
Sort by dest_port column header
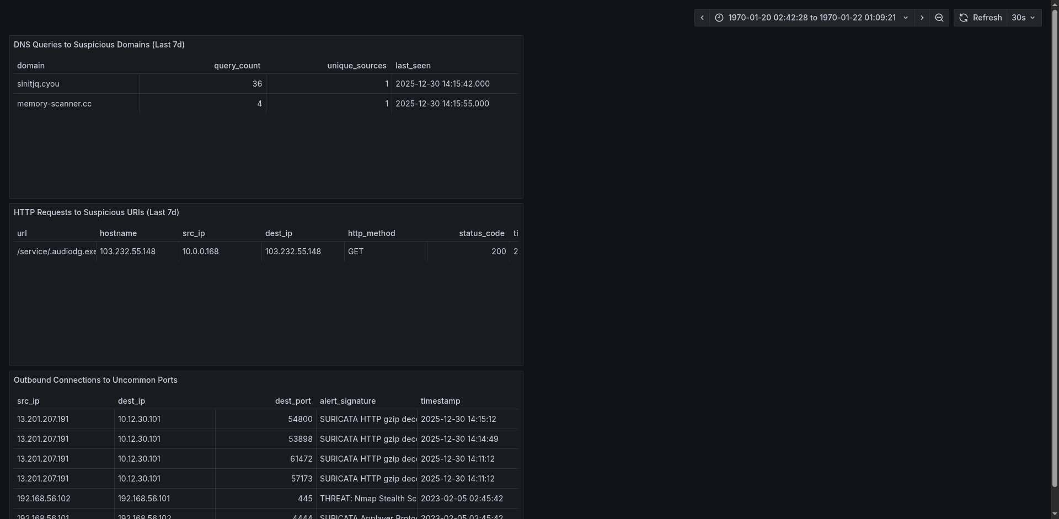[293, 401]
